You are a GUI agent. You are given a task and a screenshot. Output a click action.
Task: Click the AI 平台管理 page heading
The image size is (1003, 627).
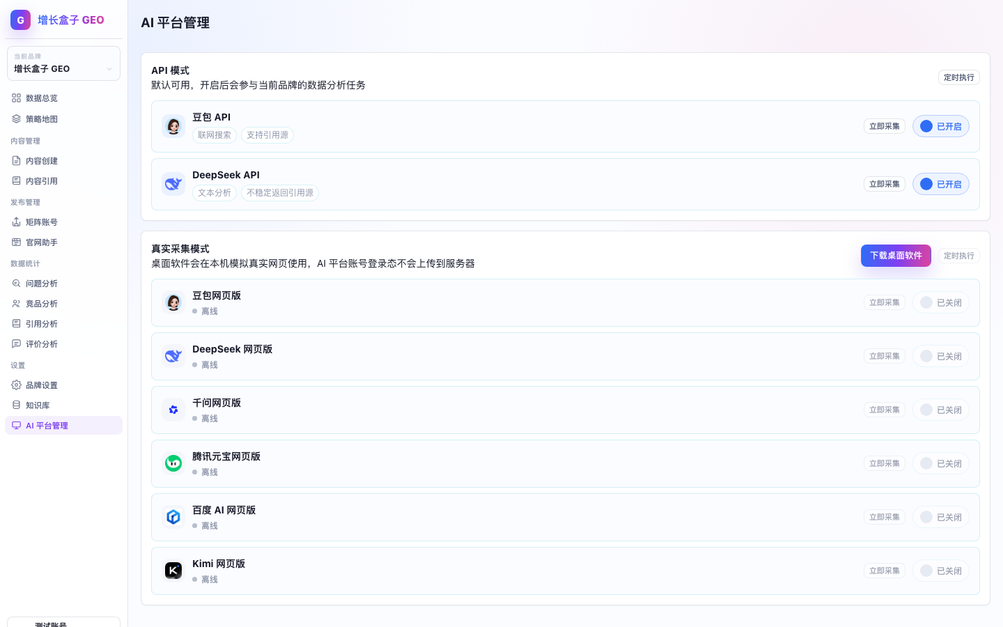(x=175, y=22)
